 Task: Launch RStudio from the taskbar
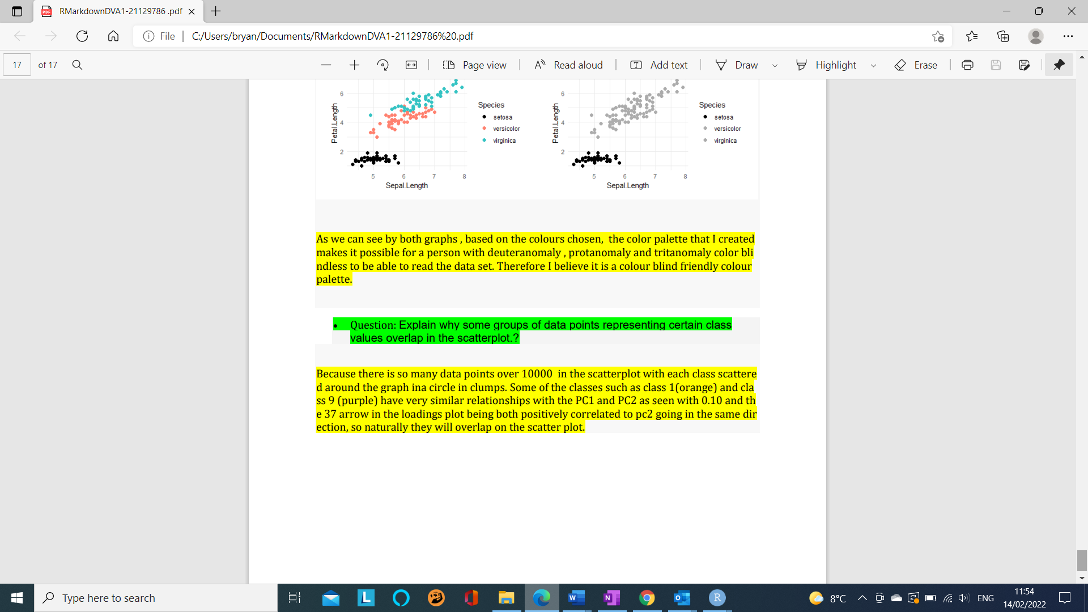click(x=717, y=597)
